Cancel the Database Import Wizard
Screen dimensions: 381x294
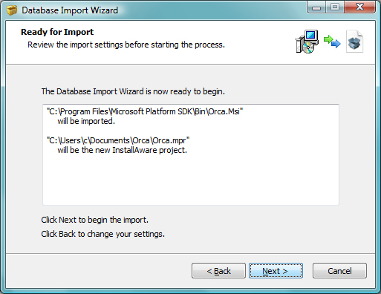click(x=339, y=271)
